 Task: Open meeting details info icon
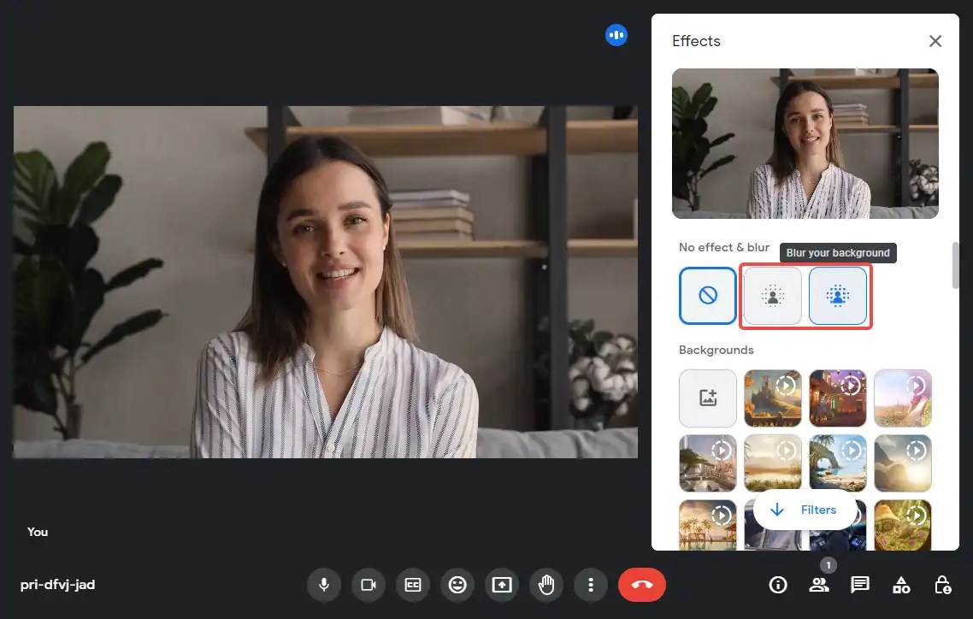tap(778, 585)
